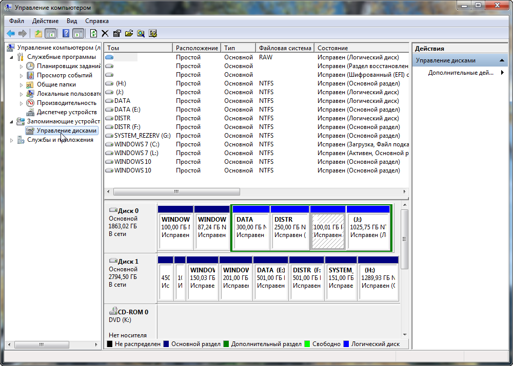Collapse Служебные программы tree node

11,57
